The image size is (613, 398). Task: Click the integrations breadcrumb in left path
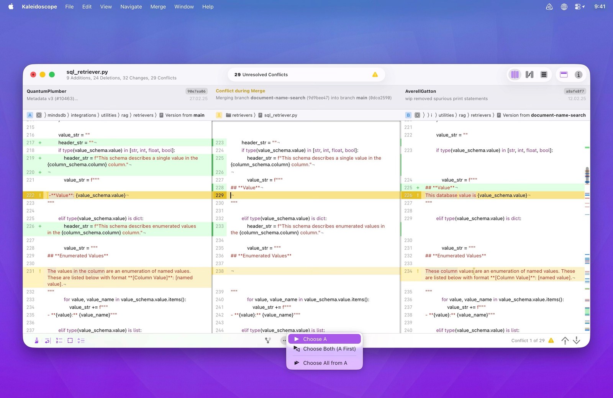(x=84, y=115)
